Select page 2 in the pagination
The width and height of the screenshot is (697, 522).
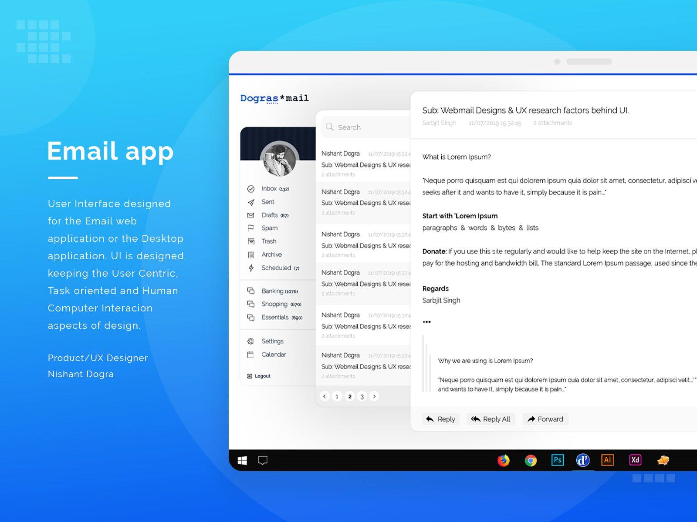pos(349,396)
